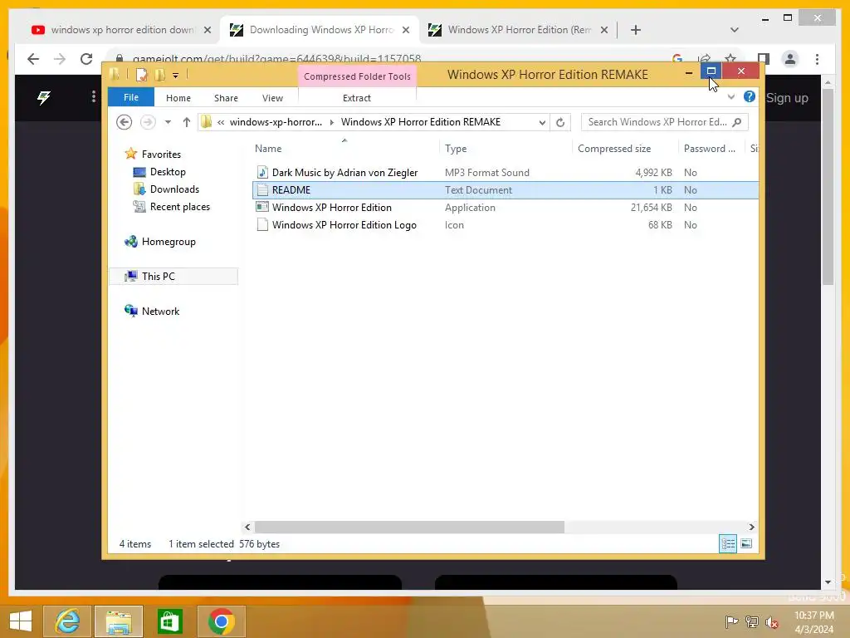Select the Windows XP Horror Edition application
The width and height of the screenshot is (850, 638).
[332, 207]
